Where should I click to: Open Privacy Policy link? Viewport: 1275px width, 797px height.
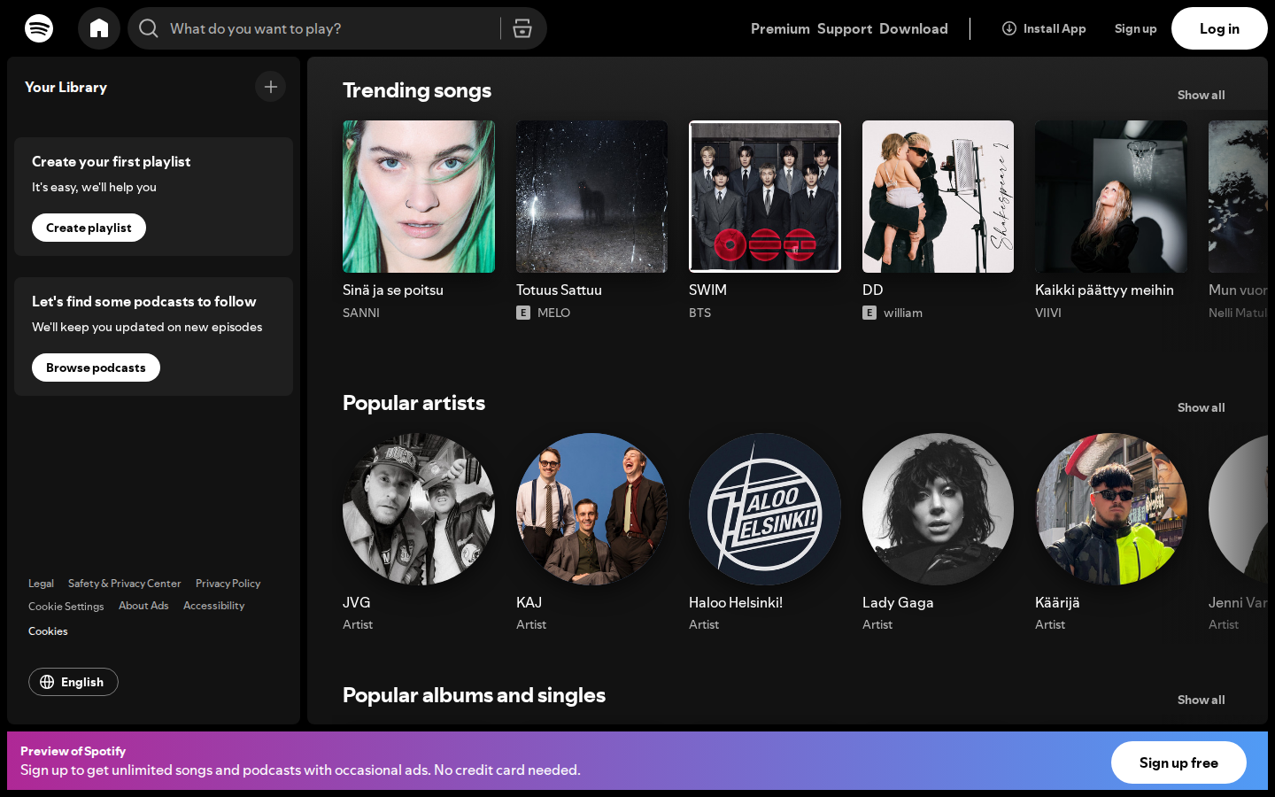point(228,584)
